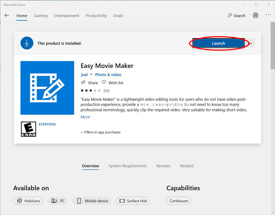The image size is (275, 215).
Task: Expand description with More link
Action: click(x=85, y=117)
